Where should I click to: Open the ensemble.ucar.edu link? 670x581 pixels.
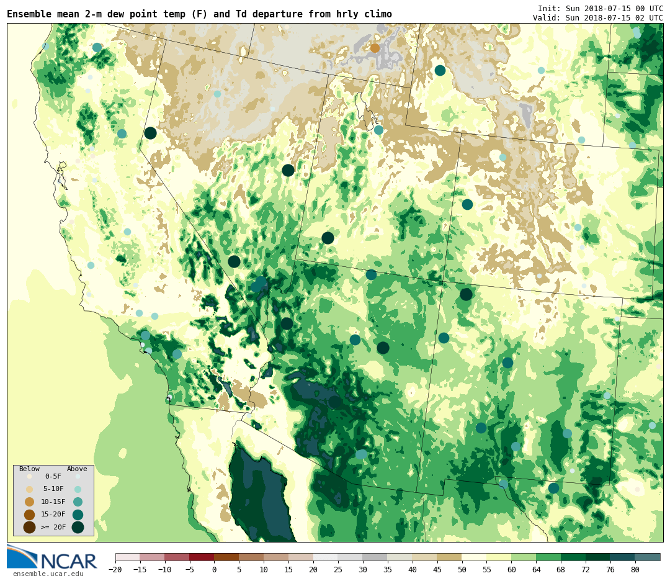48,574
